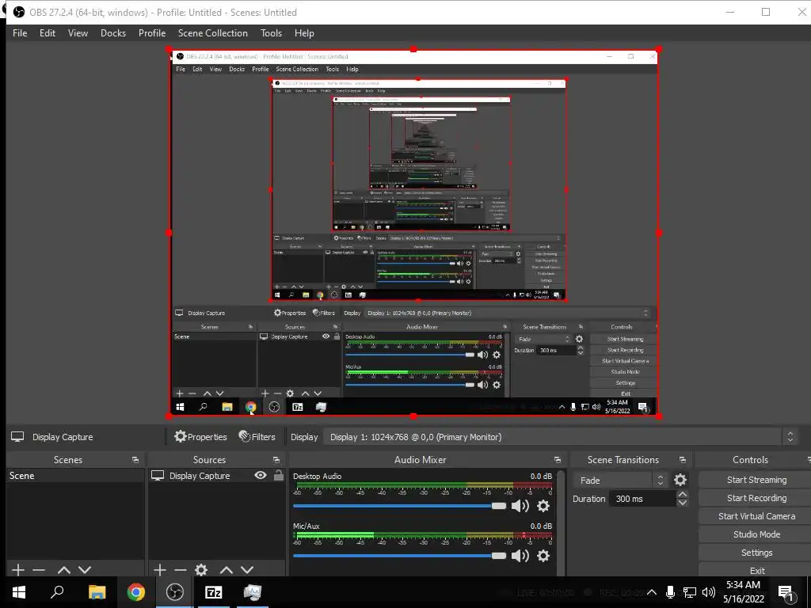Remove the selected scene with minus icon
The image size is (811, 608).
click(39, 570)
